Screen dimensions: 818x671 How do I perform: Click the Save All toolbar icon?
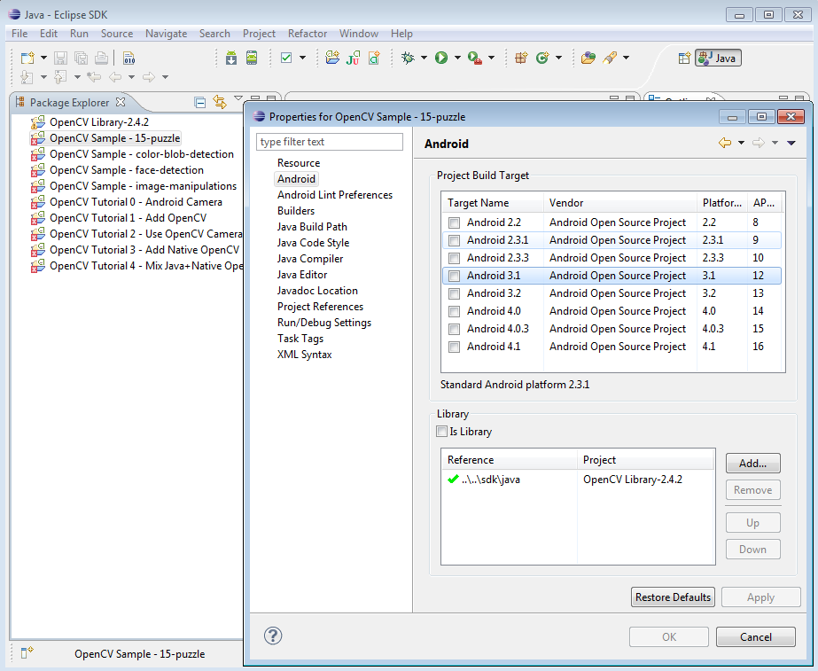click(x=81, y=58)
